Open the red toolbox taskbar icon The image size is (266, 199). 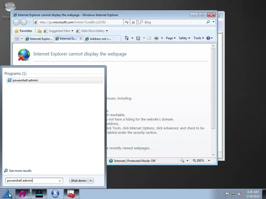pos(71,194)
